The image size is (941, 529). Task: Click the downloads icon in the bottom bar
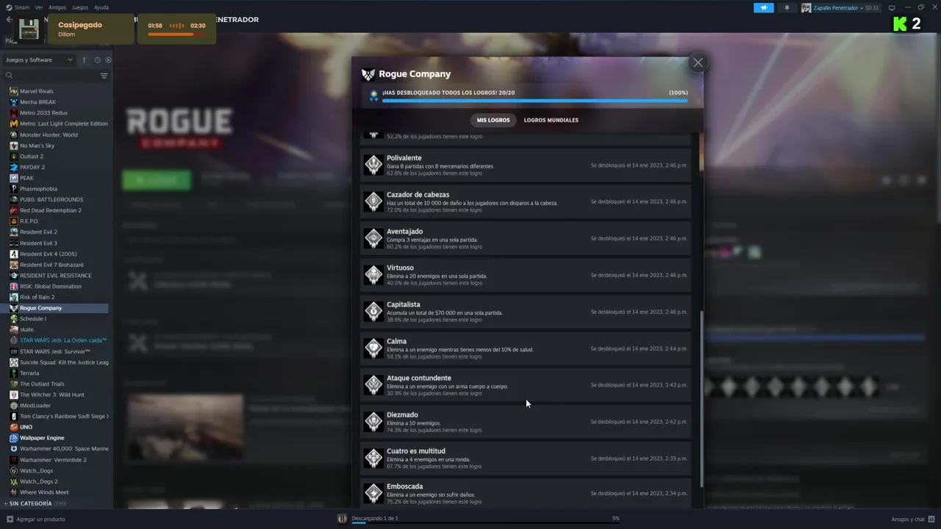pyautogui.click(x=342, y=519)
